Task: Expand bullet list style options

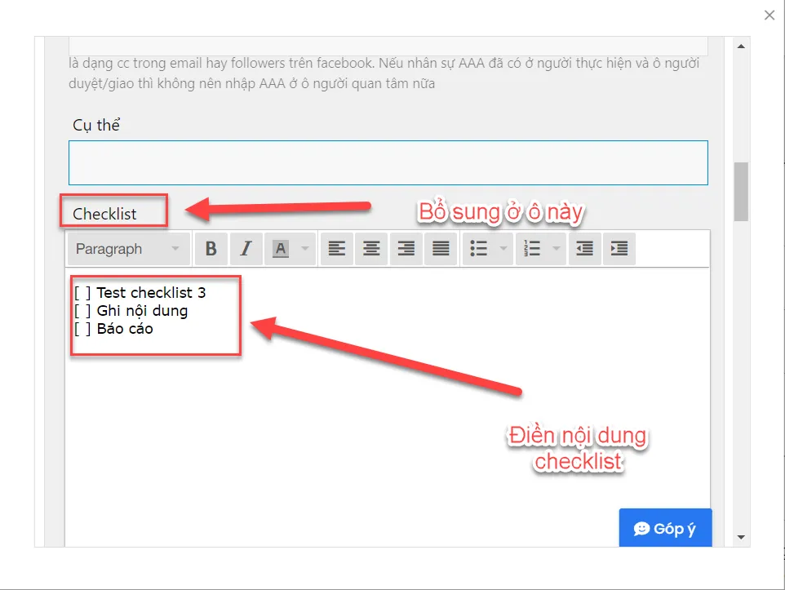Action: [503, 248]
